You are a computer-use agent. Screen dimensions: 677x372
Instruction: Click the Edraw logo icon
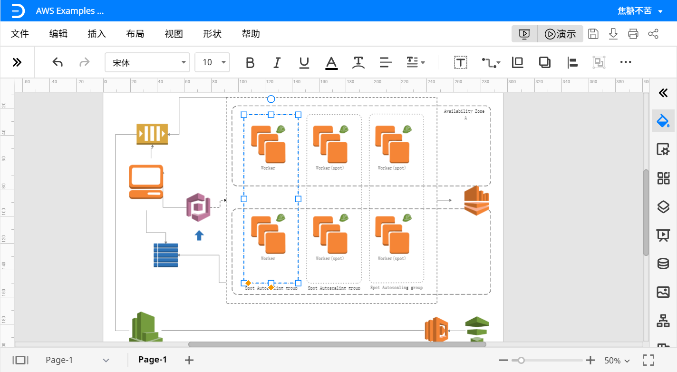click(x=18, y=10)
